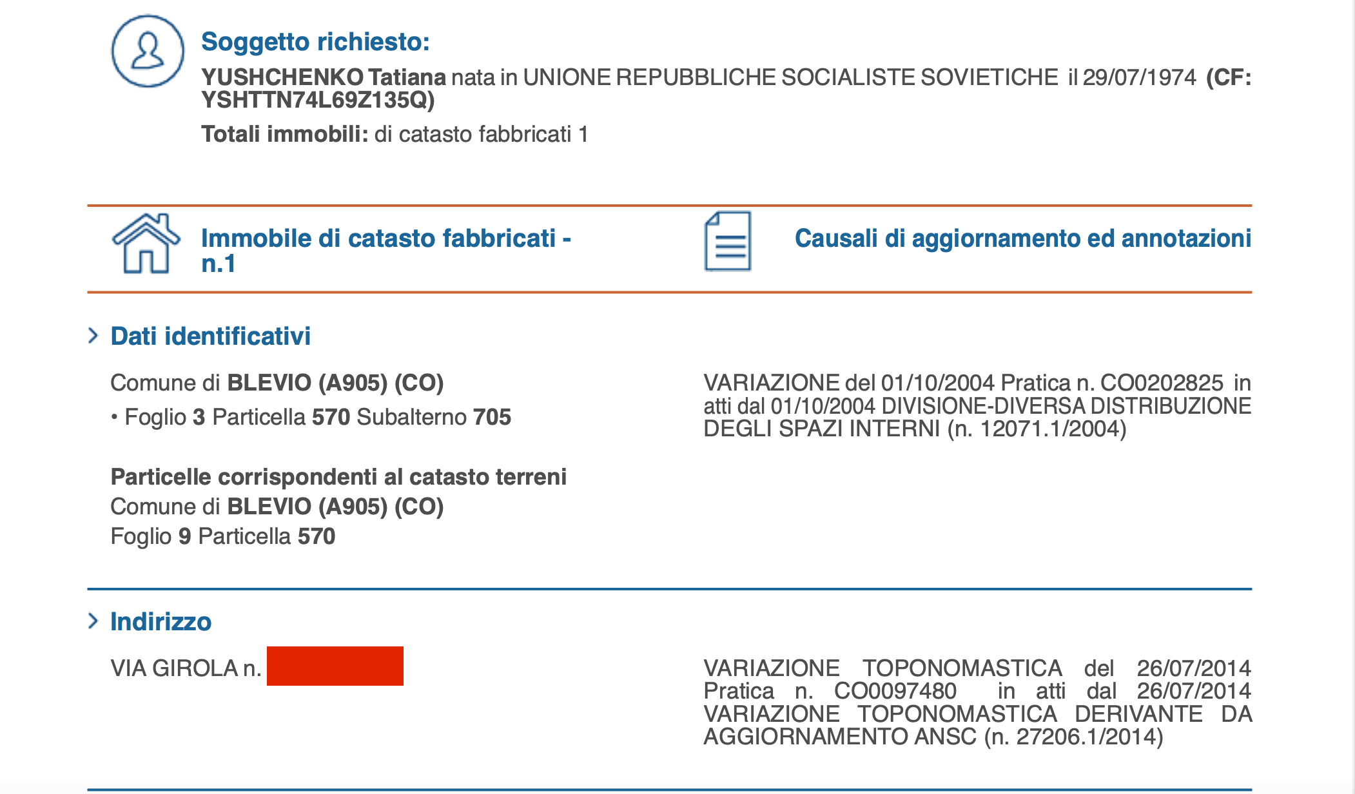The height and width of the screenshot is (794, 1355).
Task: Click the VARIAZIONE TOPONOMASTICA annotation text
Action: pos(977,702)
